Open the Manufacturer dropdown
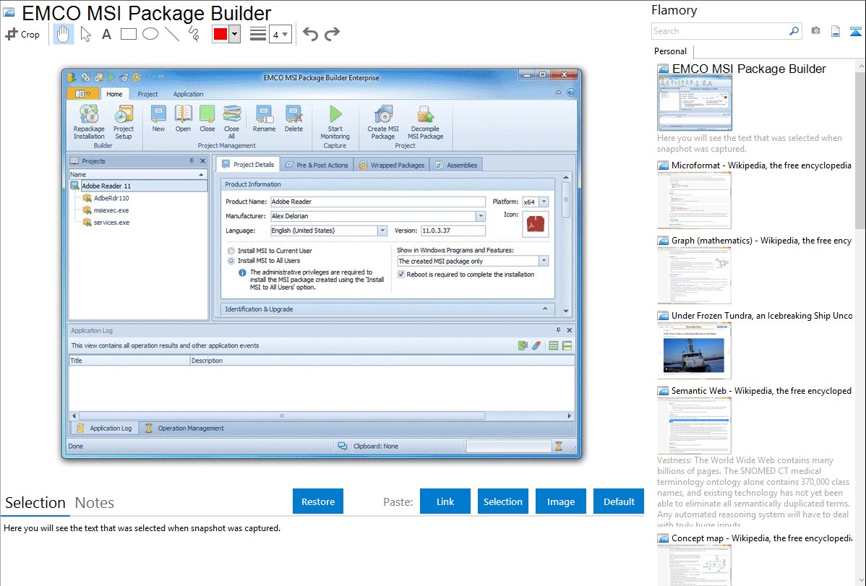The image size is (866, 586). (x=481, y=216)
